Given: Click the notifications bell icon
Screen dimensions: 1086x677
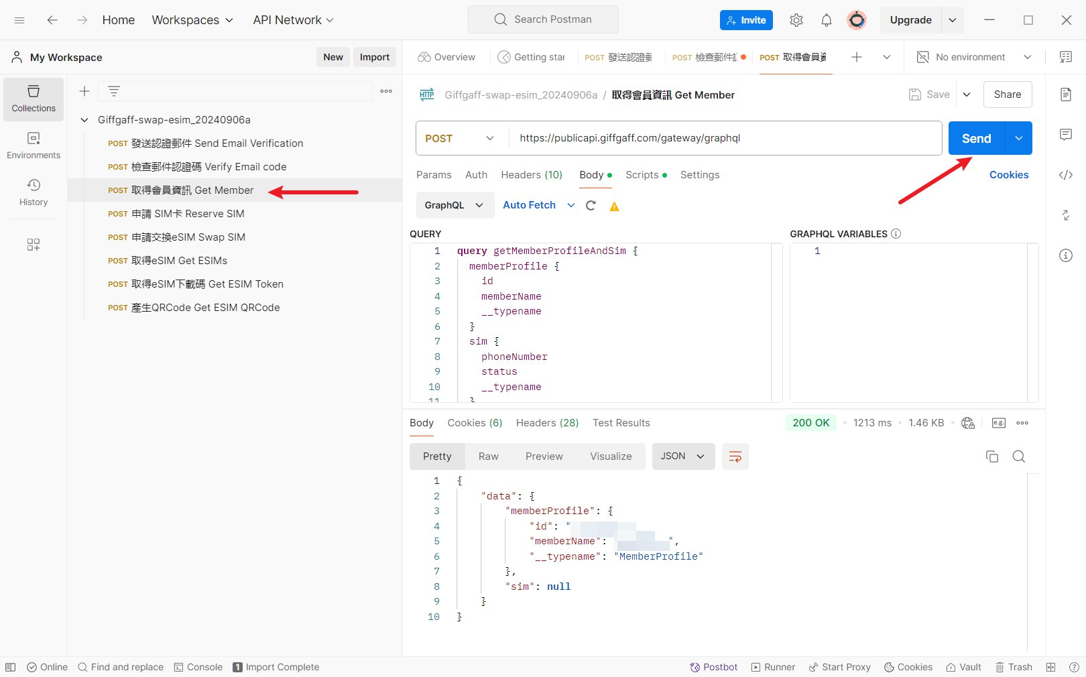Looking at the screenshot, I should [826, 20].
